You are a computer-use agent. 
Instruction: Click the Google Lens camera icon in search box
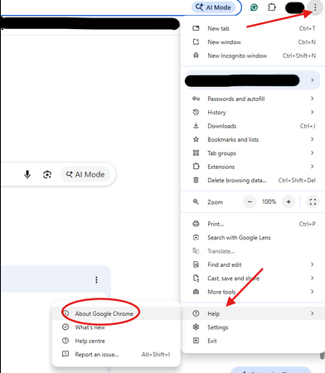(x=47, y=175)
